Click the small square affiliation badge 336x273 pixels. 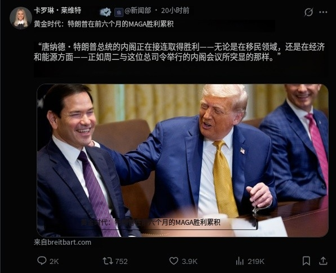click(x=119, y=12)
